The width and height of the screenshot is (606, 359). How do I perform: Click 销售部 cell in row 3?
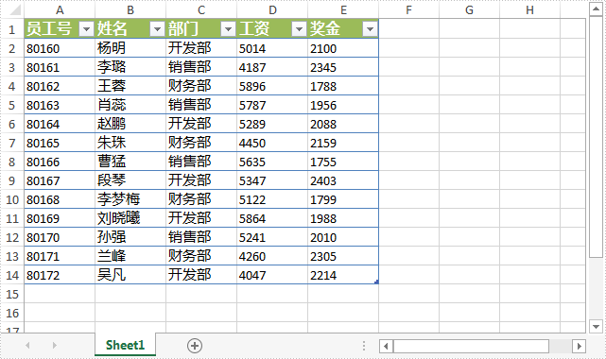pyautogui.click(x=201, y=67)
